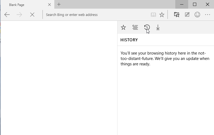Click the forward navigation arrow

(x=19, y=15)
